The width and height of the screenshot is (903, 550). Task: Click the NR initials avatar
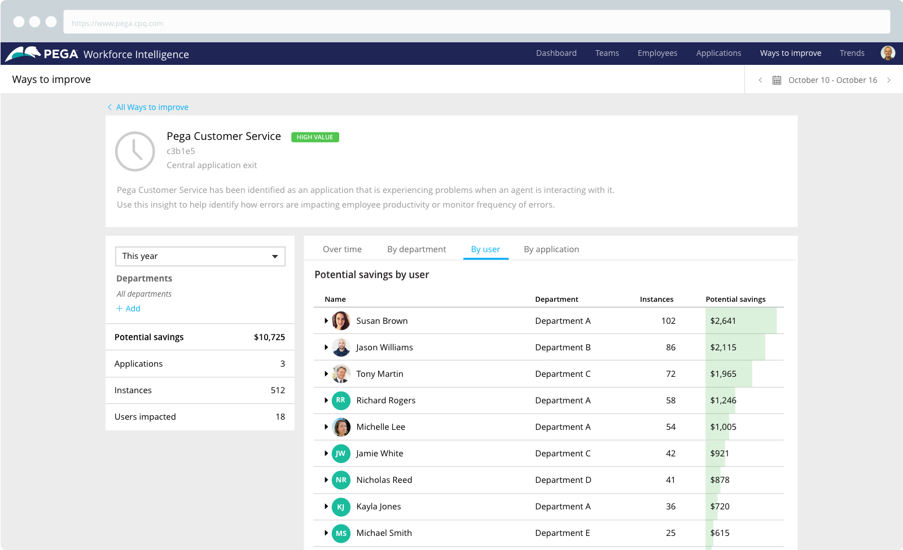(x=341, y=479)
